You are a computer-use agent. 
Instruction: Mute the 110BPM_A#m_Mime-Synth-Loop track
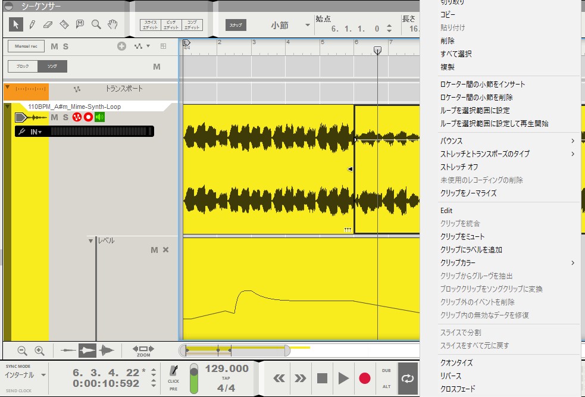pyautogui.click(x=55, y=117)
